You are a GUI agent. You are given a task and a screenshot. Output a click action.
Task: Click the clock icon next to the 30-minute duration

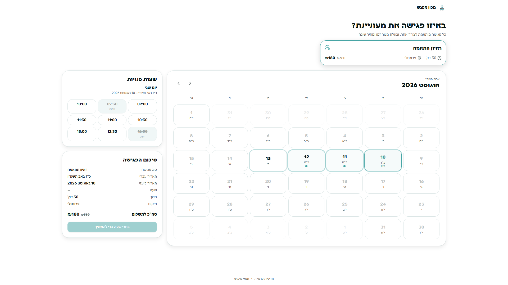(x=439, y=58)
